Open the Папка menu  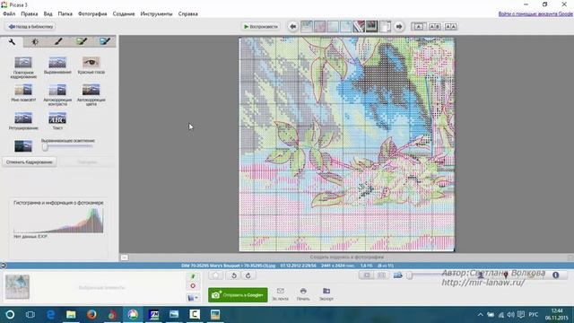tap(65, 14)
